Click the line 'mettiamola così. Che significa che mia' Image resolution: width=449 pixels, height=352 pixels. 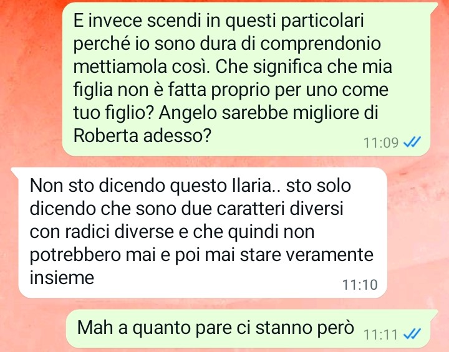233,67
